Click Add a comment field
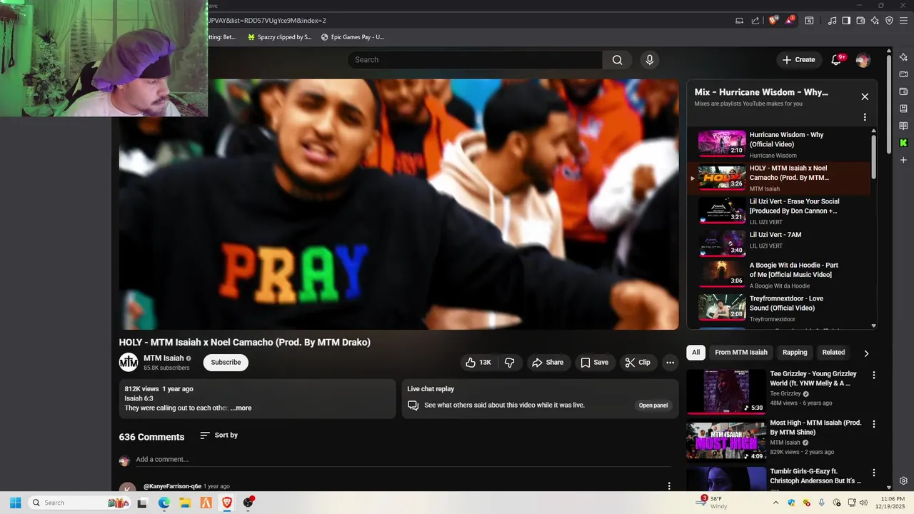Image resolution: width=914 pixels, height=514 pixels. pos(403,460)
